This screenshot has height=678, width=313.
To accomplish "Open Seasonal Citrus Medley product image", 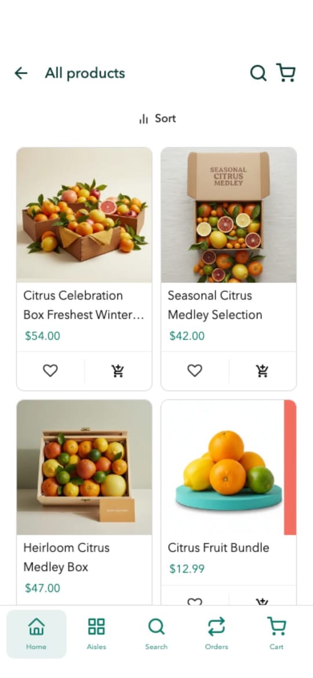I will tap(229, 215).
